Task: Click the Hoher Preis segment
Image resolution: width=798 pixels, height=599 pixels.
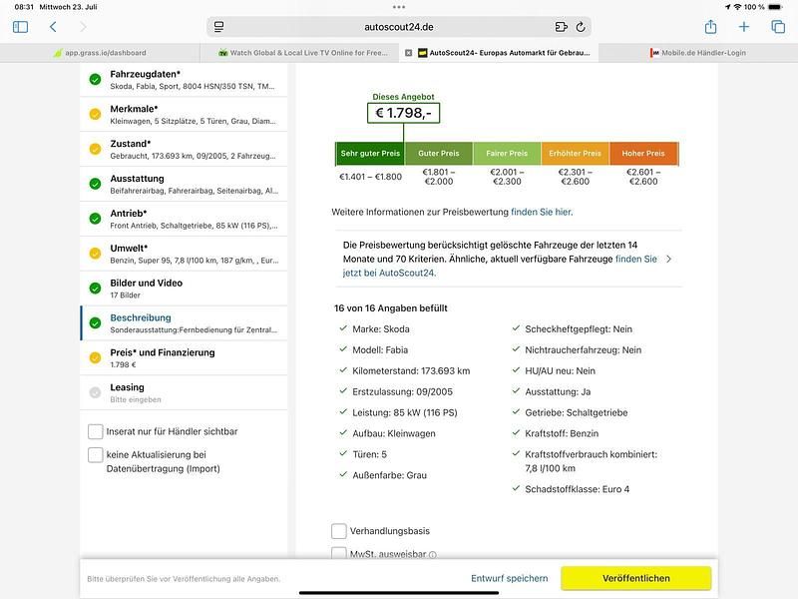Action: pos(643,154)
